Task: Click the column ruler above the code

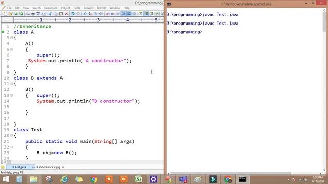Action: [89, 20]
